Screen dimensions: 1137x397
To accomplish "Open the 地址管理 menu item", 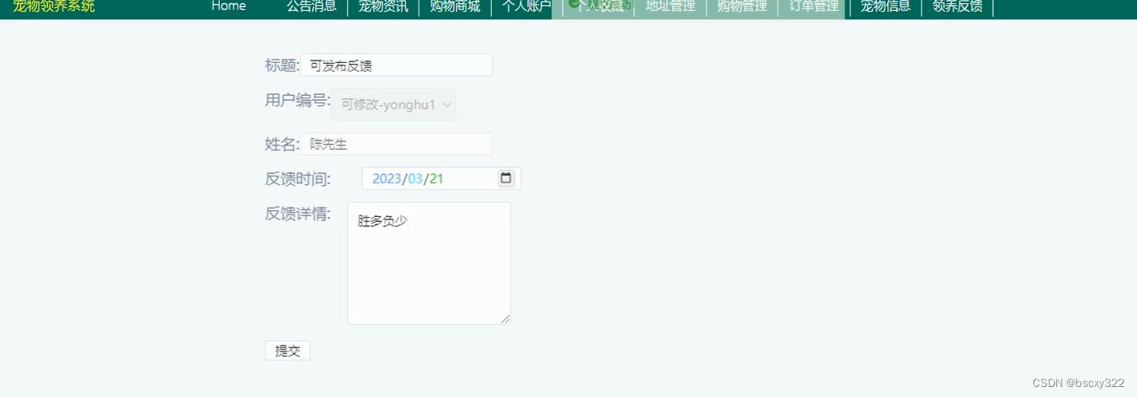I will [x=670, y=7].
